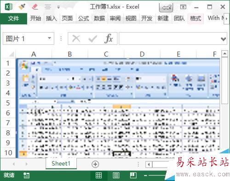This screenshot has width=230, height=181.
Task: Select column C header
Action: tap(106, 54)
